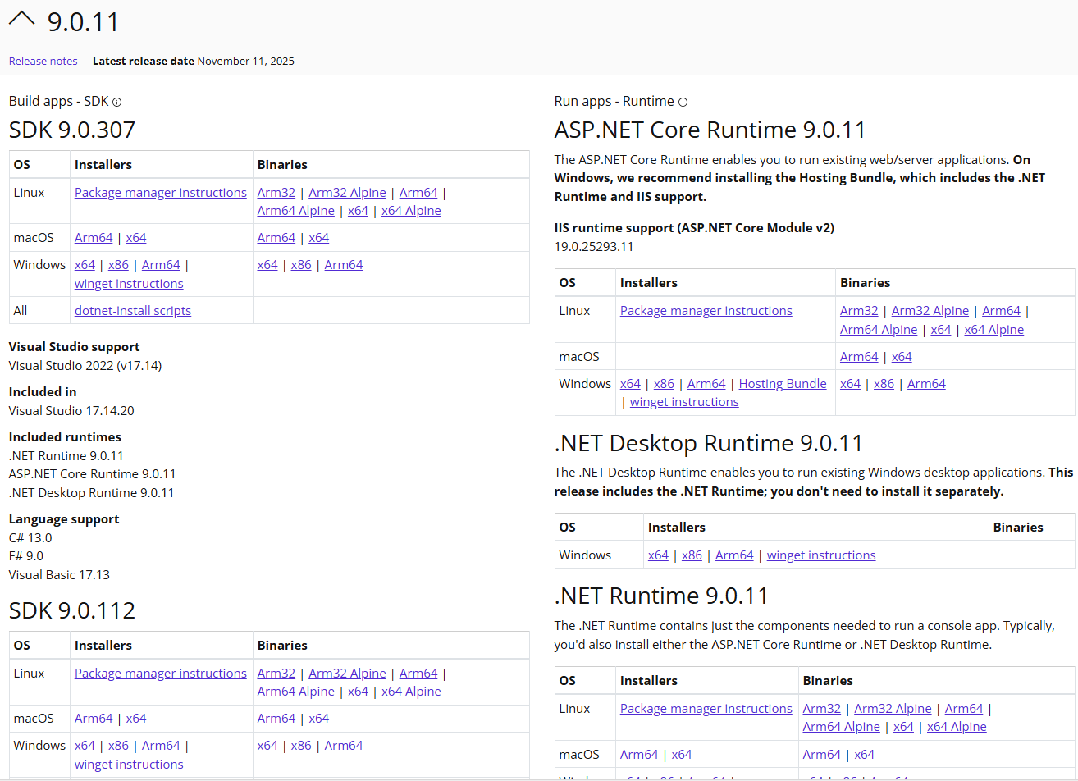The width and height of the screenshot is (1078, 781).
Task: Collapse the 9.0.11 section chevron
Action: click(21, 20)
